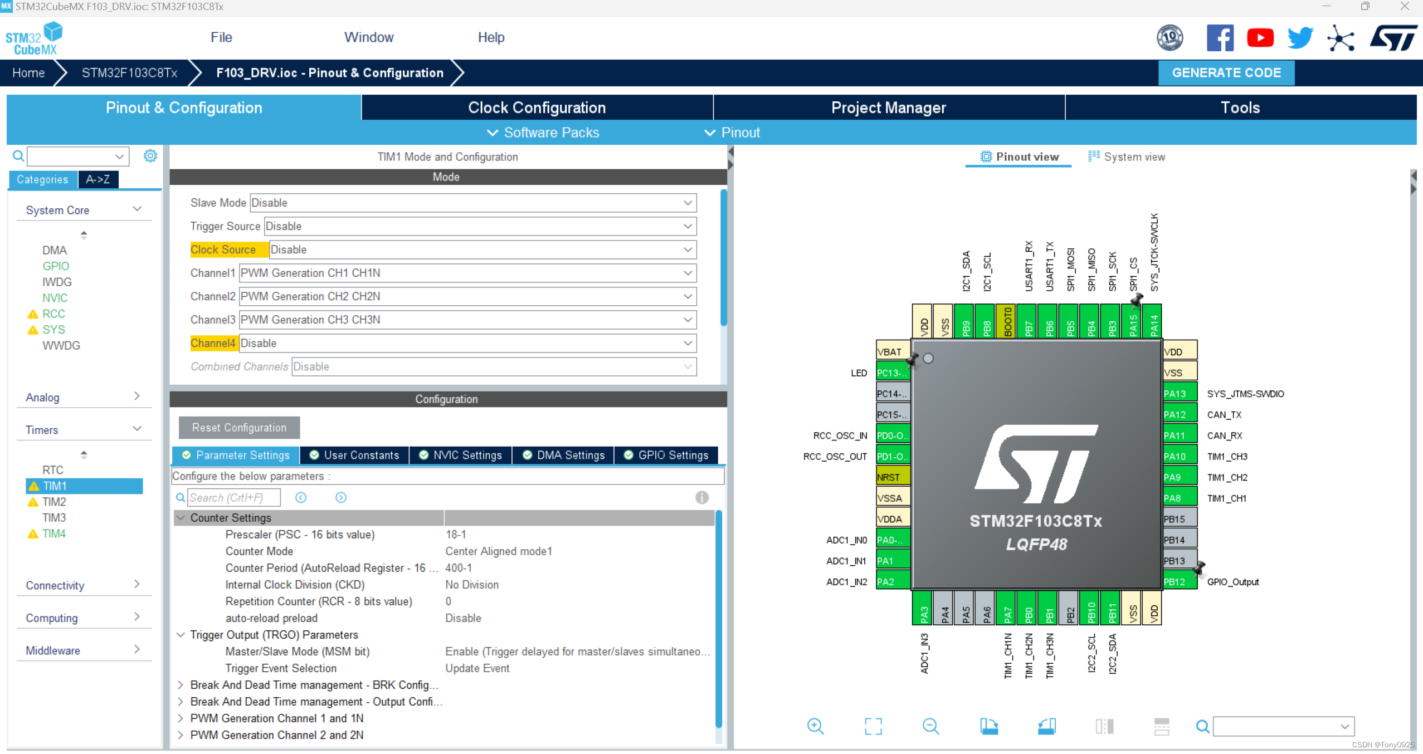This screenshot has height=754, width=1423.
Task: Rotate the chip counterclockwise
Action: point(1046,726)
